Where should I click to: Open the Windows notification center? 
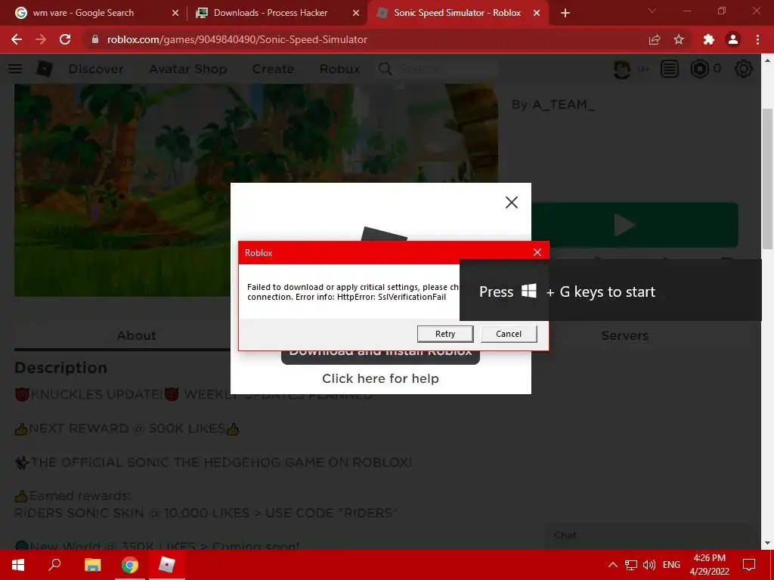(749, 565)
